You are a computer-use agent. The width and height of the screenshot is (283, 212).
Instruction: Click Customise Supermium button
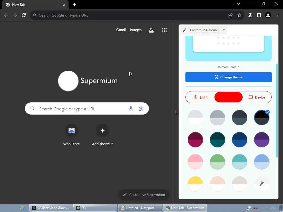pyautogui.click(x=144, y=195)
